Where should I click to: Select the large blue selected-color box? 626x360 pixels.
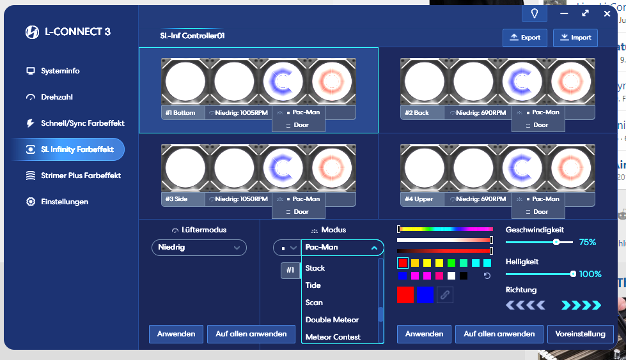coord(425,295)
